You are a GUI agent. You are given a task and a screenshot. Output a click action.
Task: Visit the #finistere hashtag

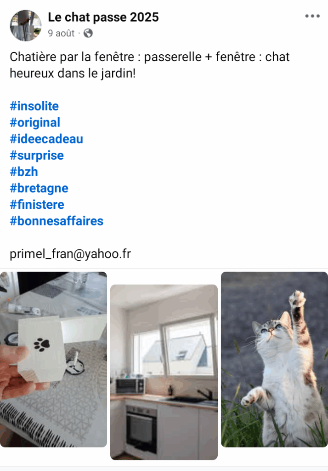[37, 205]
